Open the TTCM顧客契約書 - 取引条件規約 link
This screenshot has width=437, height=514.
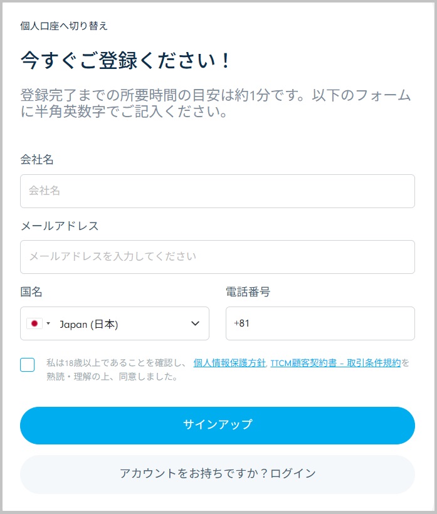(335, 362)
